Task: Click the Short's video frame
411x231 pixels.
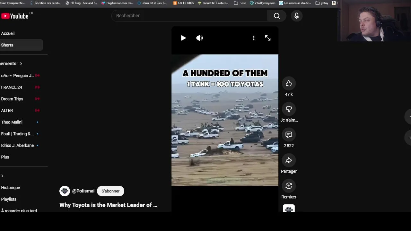Action: pos(225,120)
